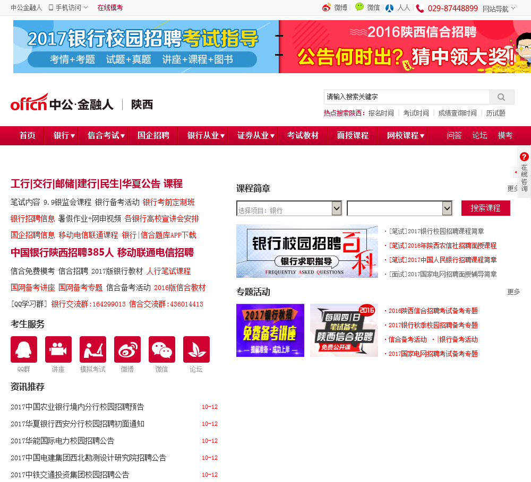This screenshot has height=482, width=531.
Task: Click 银行交流群:164299013 link
Action: pos(88,304)
